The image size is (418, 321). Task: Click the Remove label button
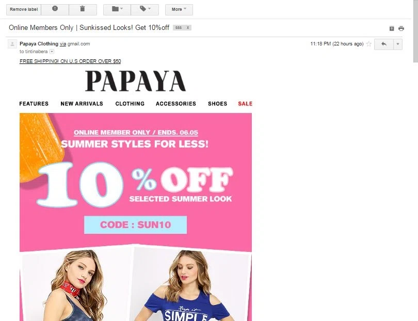(24, 10)
